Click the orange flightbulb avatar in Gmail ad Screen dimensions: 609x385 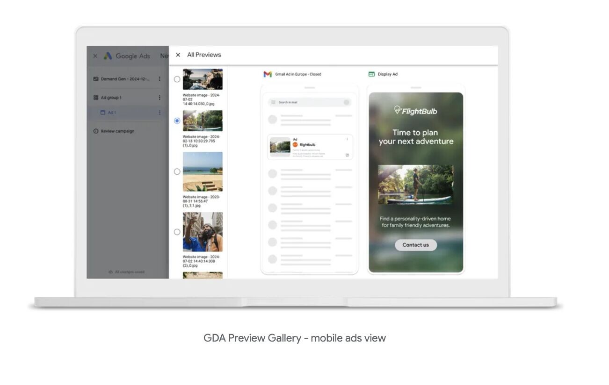(295, 145)
